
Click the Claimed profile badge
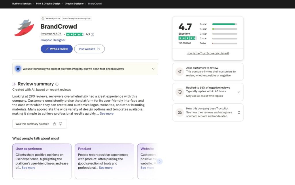pos(51,18)
